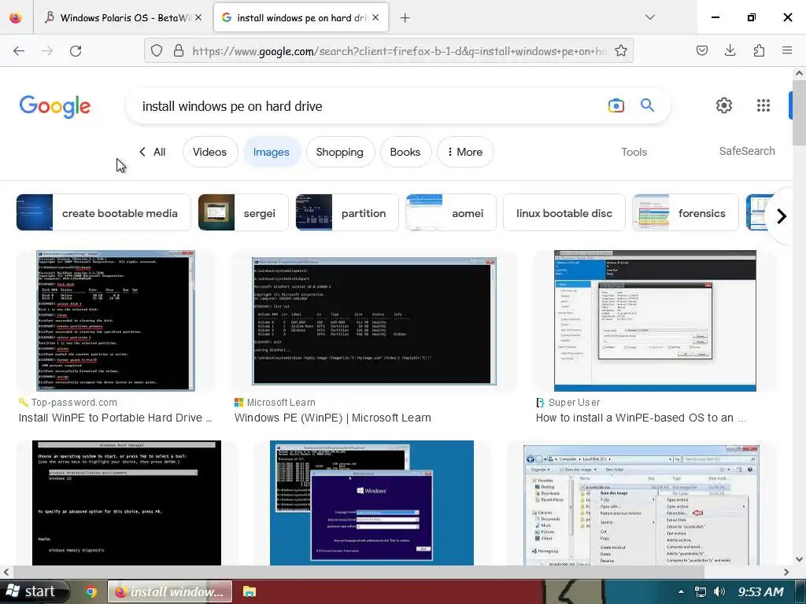Filter by partition chip
The height and width of the screenshot is (604, 806).
(347, 212)
